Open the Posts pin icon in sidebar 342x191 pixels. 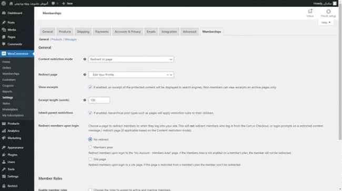[4, 23]
